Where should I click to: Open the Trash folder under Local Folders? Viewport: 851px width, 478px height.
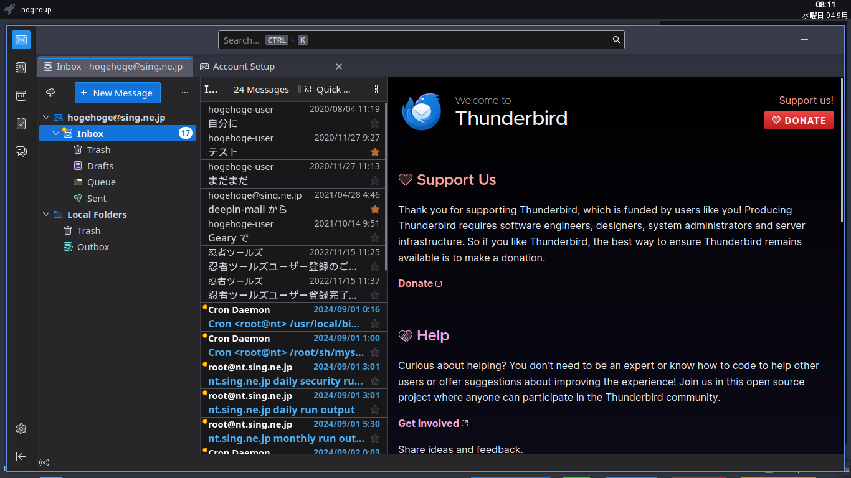coord(118,231)
